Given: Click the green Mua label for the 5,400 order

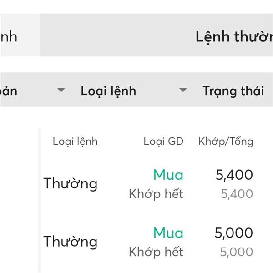Looking at the screenshot, I should 168,175.
